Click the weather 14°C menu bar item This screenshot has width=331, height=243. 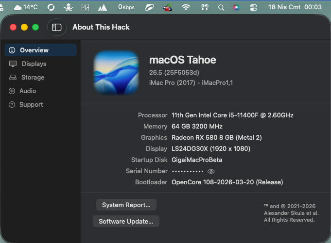[26, 7]
